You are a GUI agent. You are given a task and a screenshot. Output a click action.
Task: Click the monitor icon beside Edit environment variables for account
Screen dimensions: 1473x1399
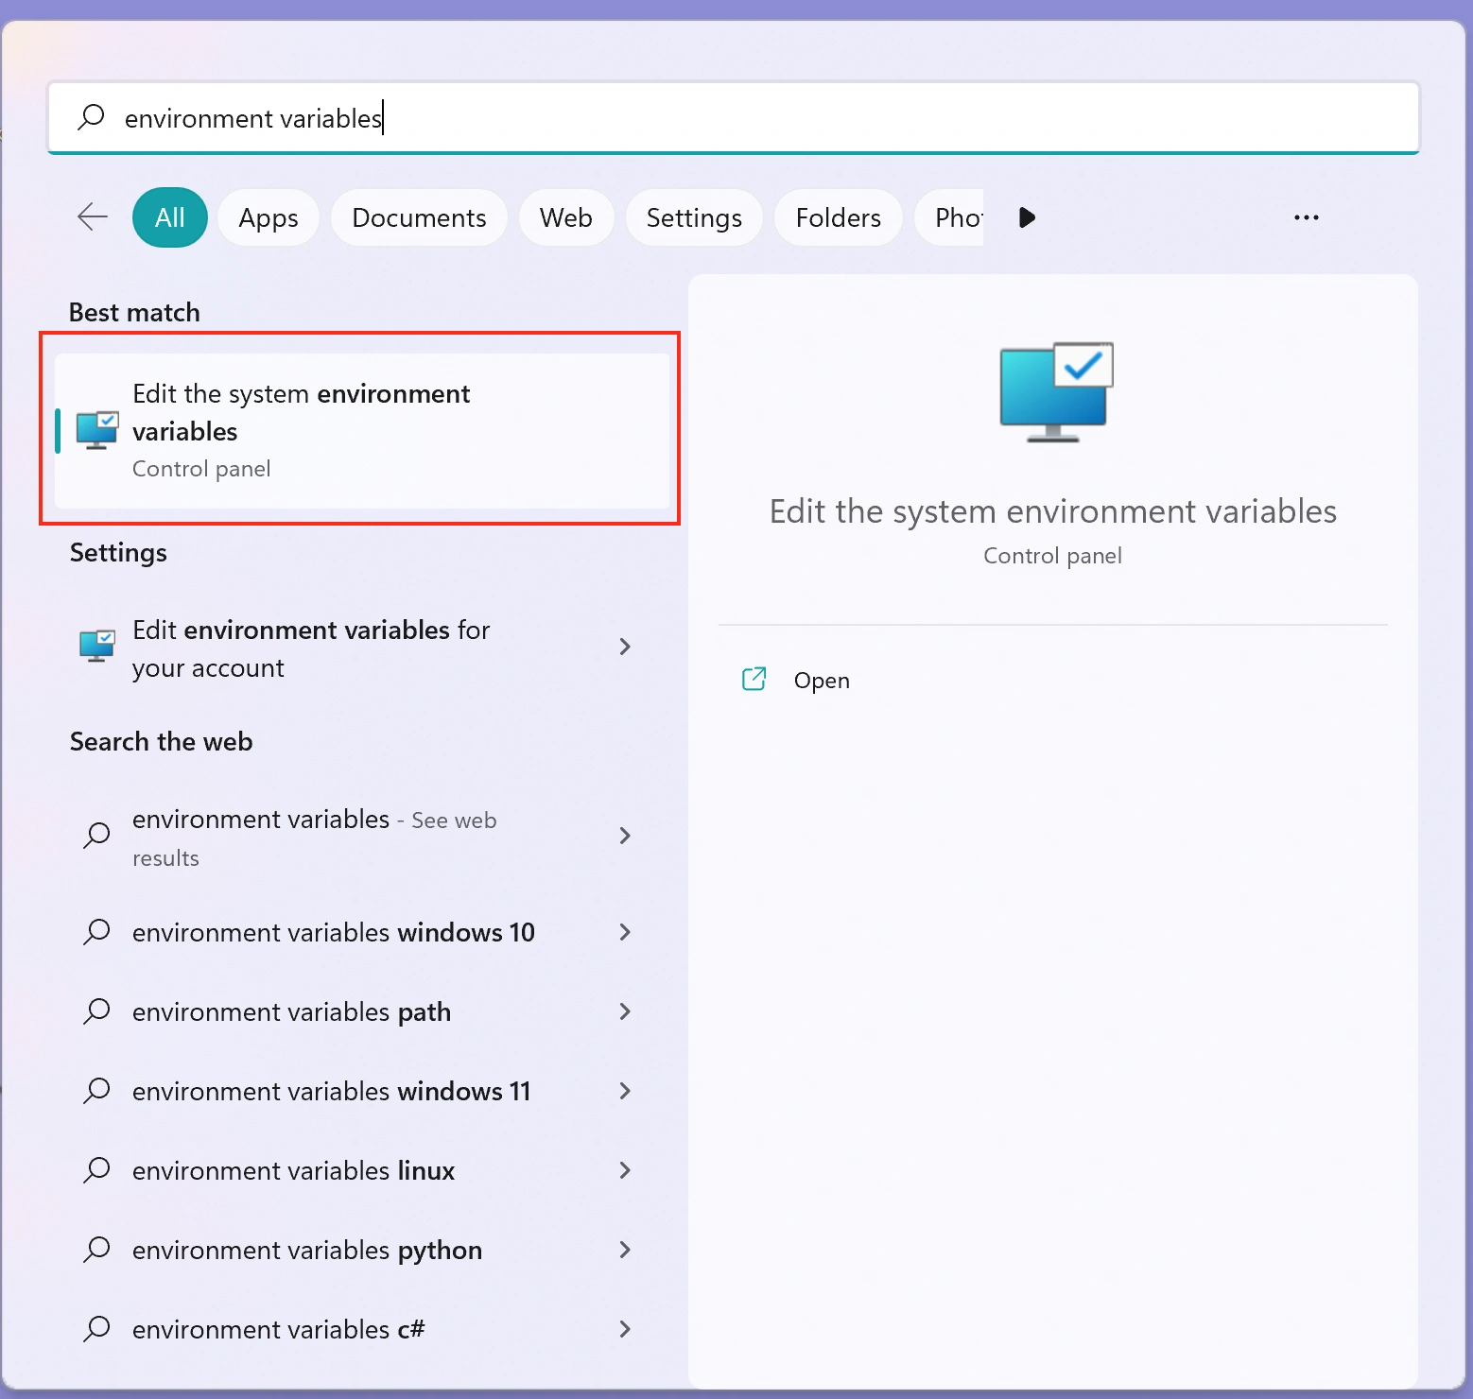coord(95,647)
